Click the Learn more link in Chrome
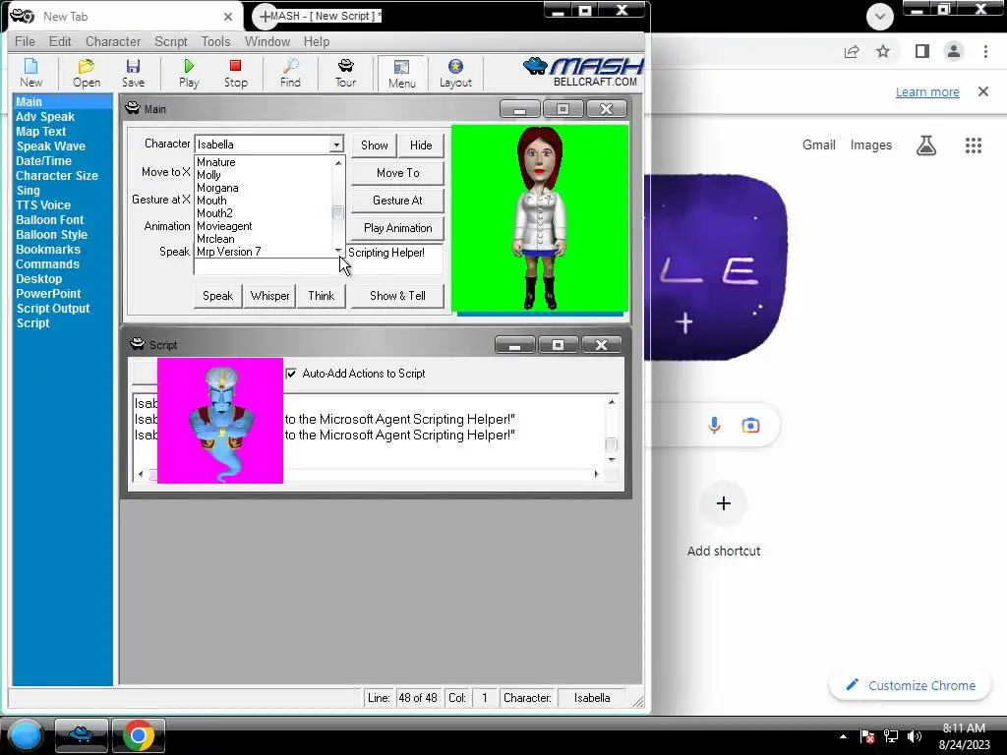 [x=927, y=91]
